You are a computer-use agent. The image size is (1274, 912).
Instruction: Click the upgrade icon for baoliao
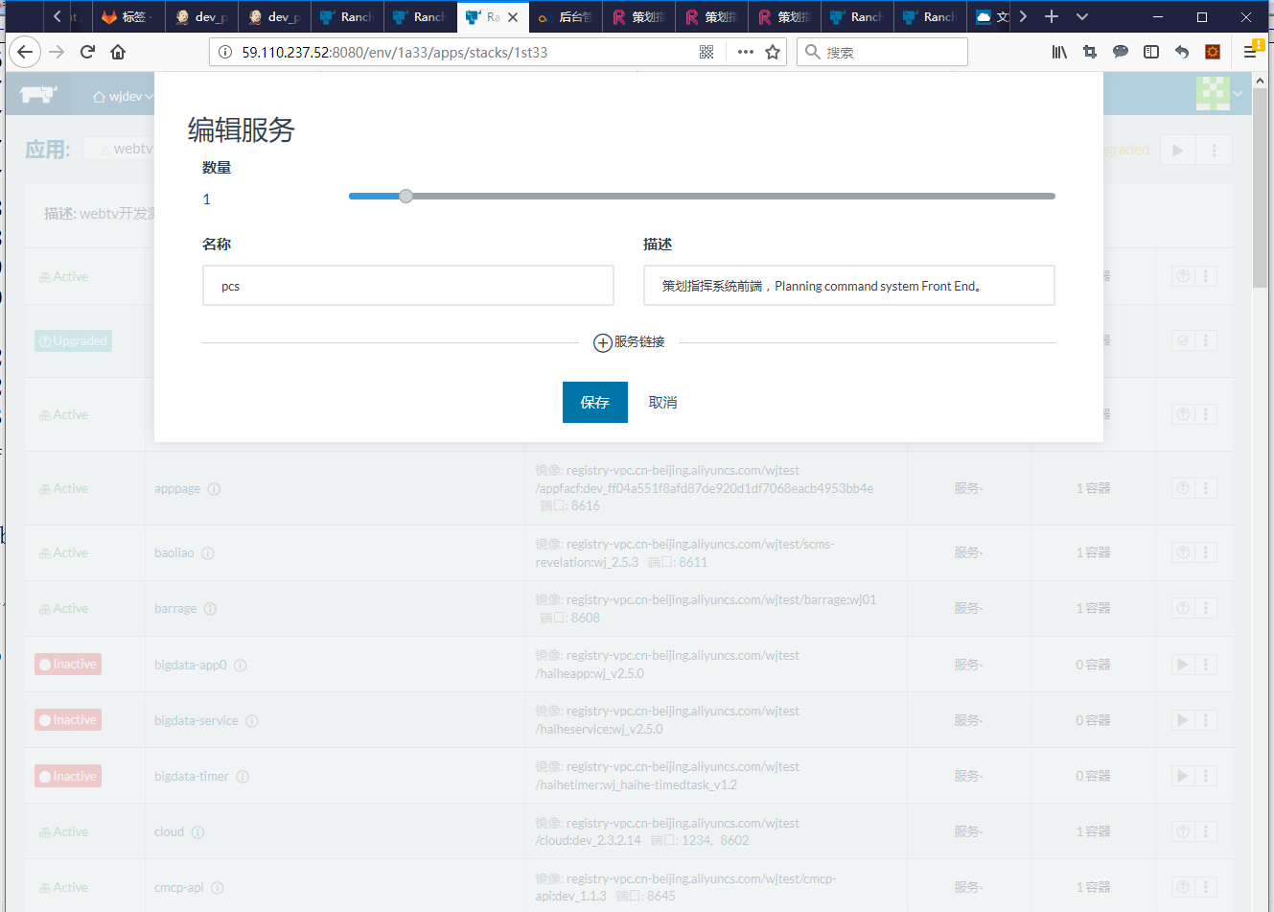1183,552
